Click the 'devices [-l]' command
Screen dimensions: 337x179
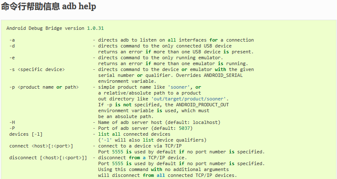point(26,134)
